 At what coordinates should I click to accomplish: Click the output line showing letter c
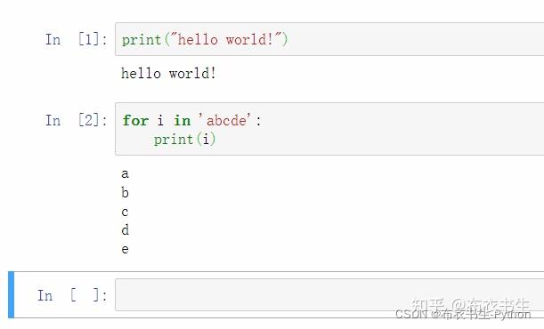coord(126,212)
